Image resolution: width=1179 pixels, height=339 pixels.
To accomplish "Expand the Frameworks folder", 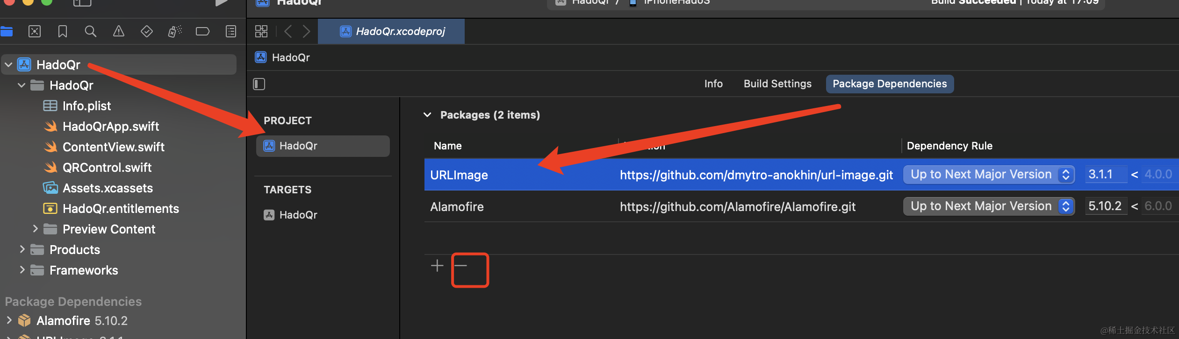I will click(22, 270).
